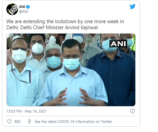Open the tweet timestamp 12:03 PM May 16, 2021
The height and width of the screenshot is (132, 158).
[26, 111]
